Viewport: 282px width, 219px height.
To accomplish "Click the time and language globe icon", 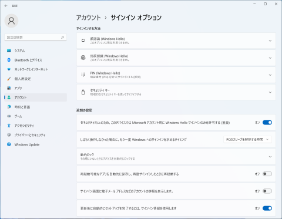I will [9, 107].
